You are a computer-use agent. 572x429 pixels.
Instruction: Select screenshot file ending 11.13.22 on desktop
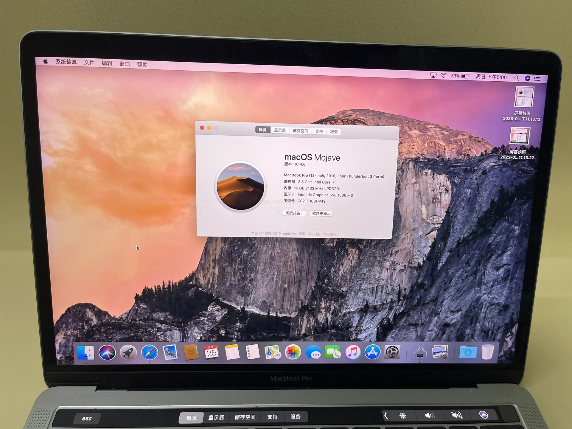click(x=519, y=143)
